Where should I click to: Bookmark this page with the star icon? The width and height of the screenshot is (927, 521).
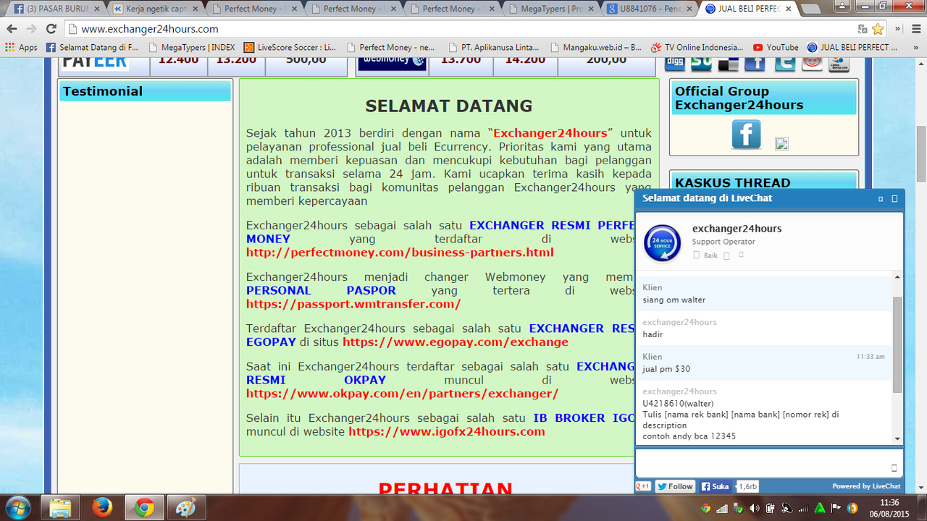(x=878, y=29)
